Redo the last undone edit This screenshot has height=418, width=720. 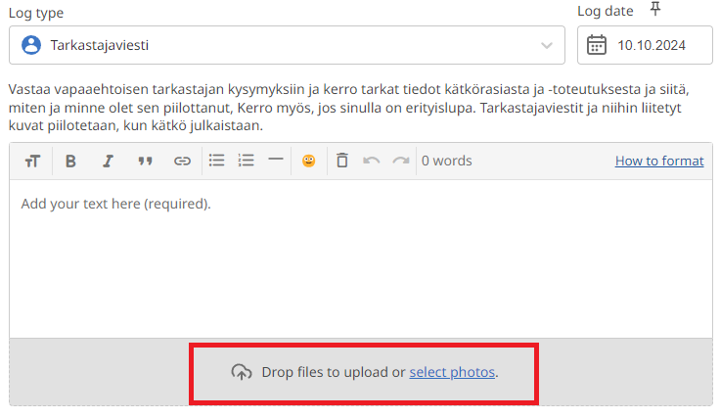400,161
